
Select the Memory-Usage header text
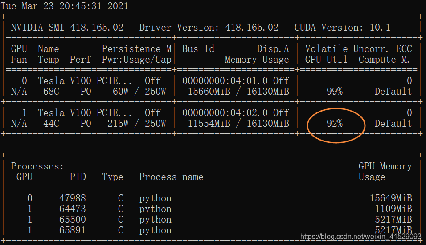257,60
